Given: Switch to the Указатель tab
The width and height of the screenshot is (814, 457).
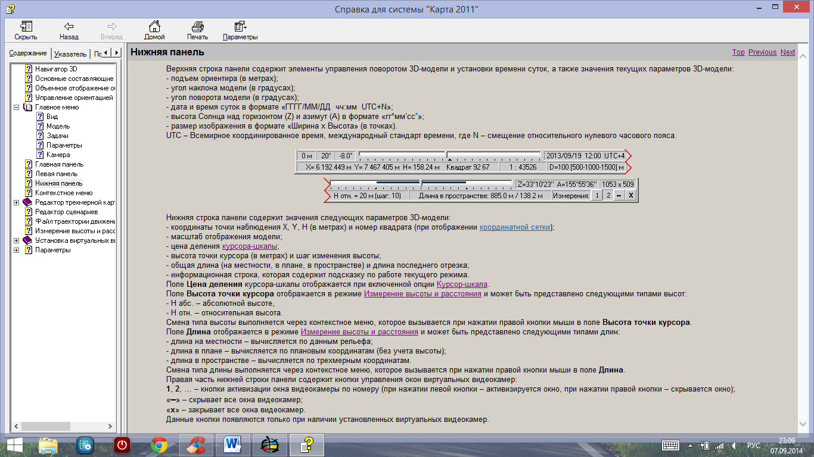Looking at the screenshot, I should click(71, 54).
